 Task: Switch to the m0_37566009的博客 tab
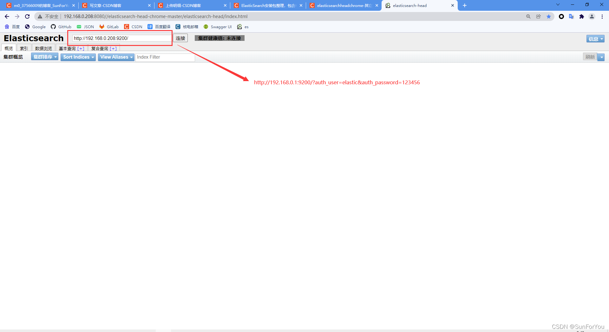pos(41,6)
